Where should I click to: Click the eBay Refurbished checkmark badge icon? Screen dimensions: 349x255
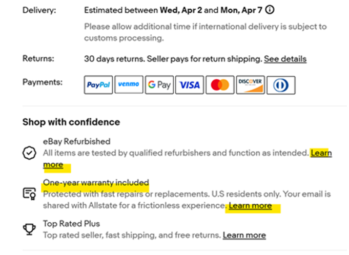(x=30, y=153)
